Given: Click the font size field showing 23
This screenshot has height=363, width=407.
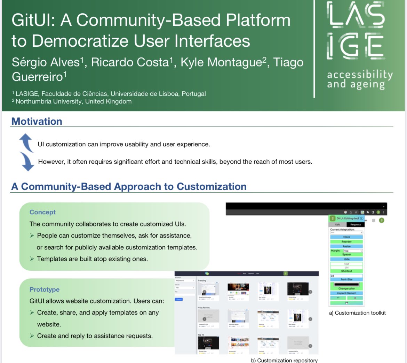Looking at the screenshot, I should pos(346,276).
